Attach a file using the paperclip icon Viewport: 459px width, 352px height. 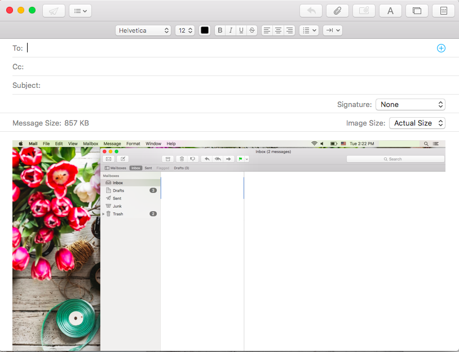[x=337, y=11]
